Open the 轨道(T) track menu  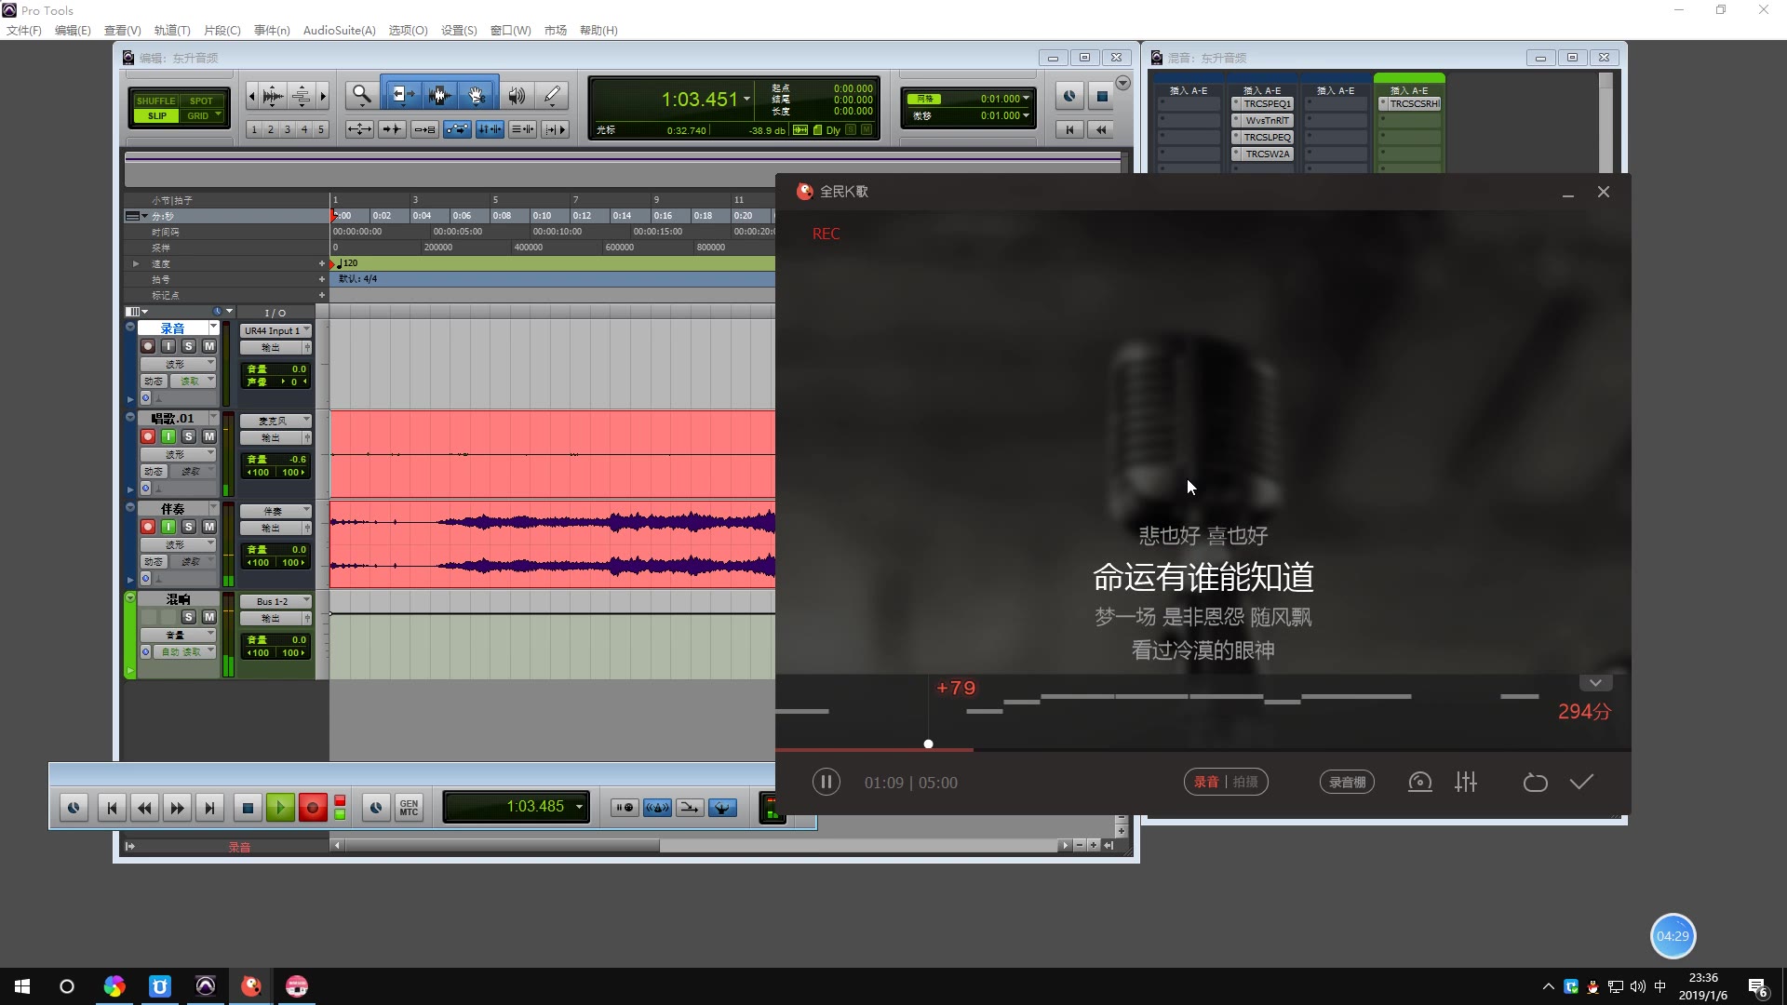[171, 30]
